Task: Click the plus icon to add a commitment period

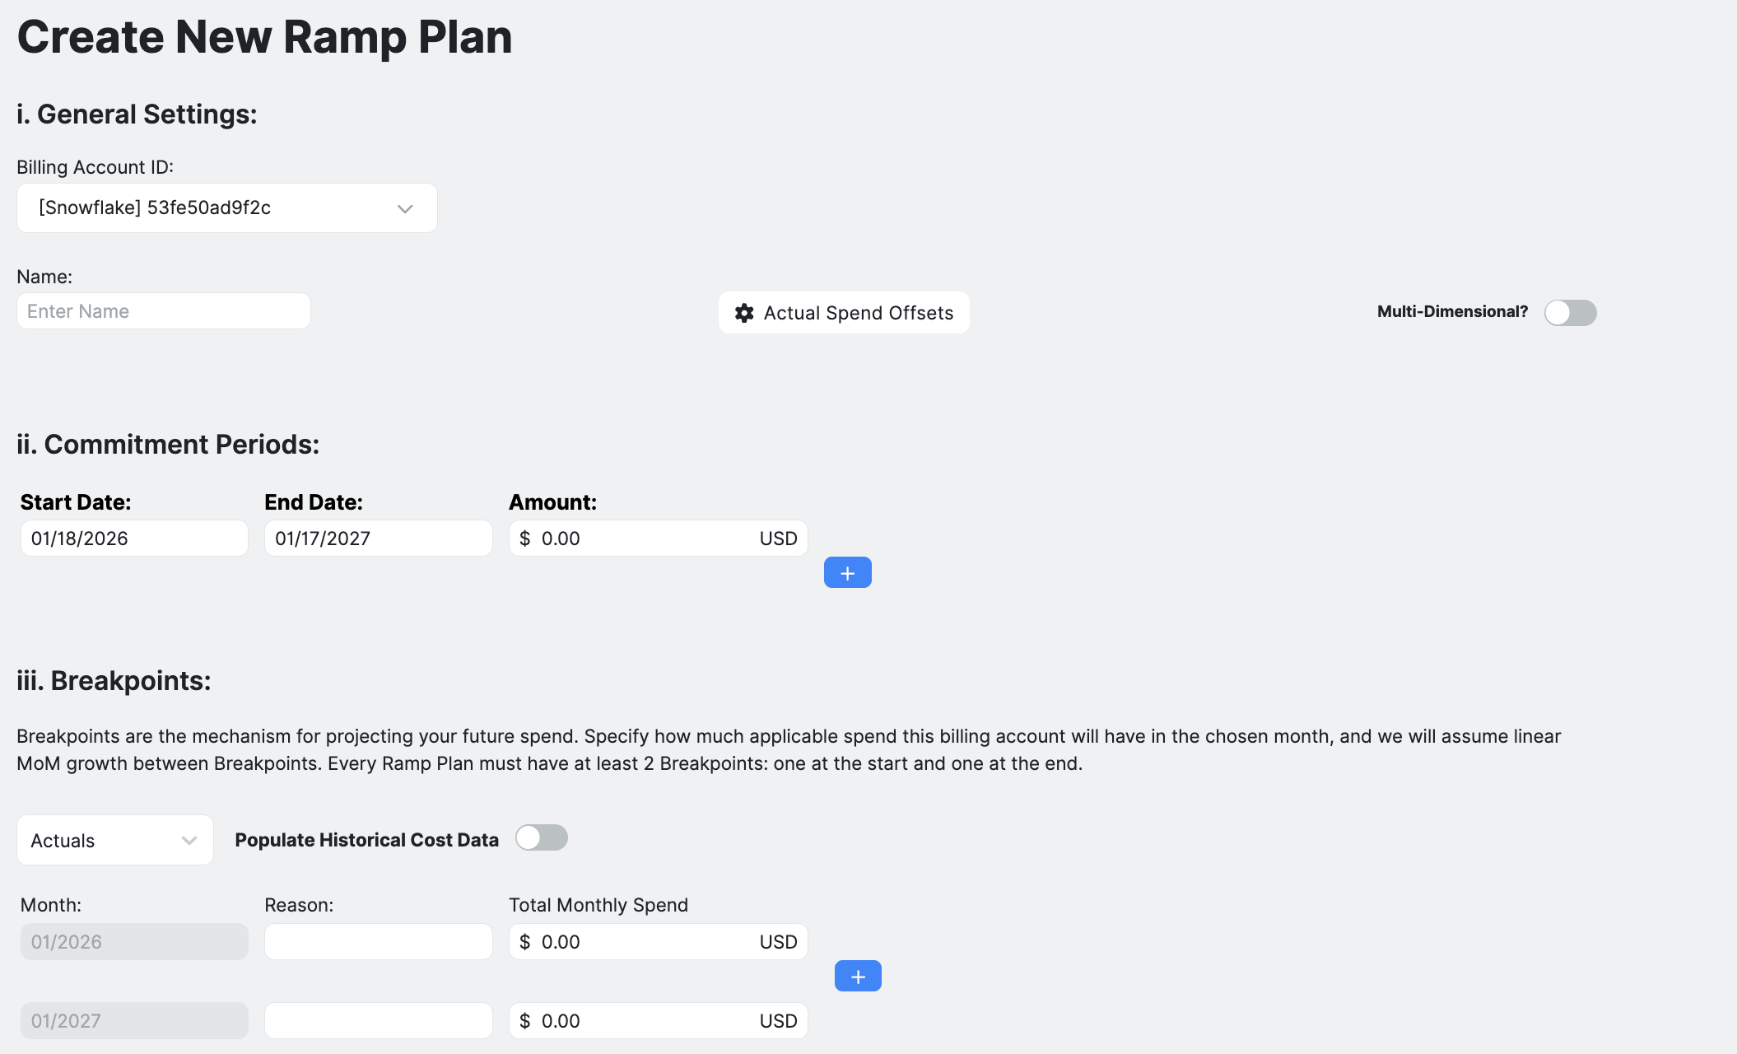Action: click(x=847, y=571)
